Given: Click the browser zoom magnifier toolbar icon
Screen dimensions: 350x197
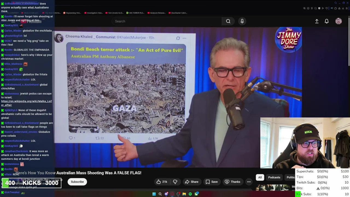Looking at the screenshot, I should (304, 8).
